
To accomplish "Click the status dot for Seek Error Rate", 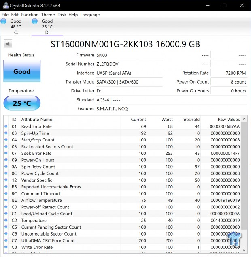I will pyautogui.click(x=6, y=153).
